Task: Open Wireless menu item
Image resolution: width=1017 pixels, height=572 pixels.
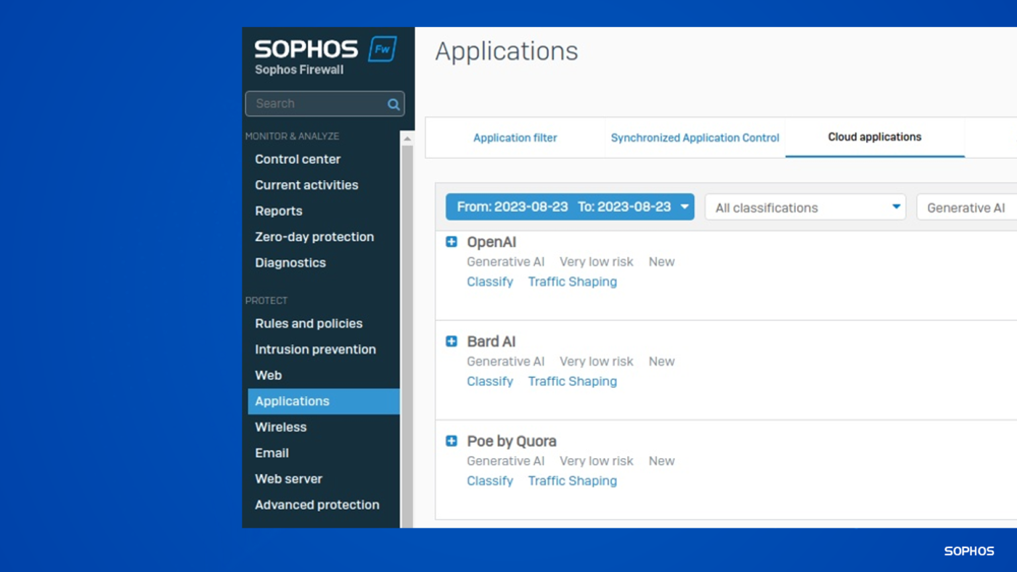Action: (281, 427)
